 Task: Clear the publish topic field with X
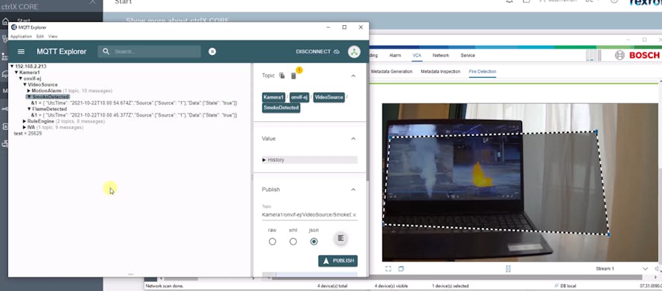(355, 215)
